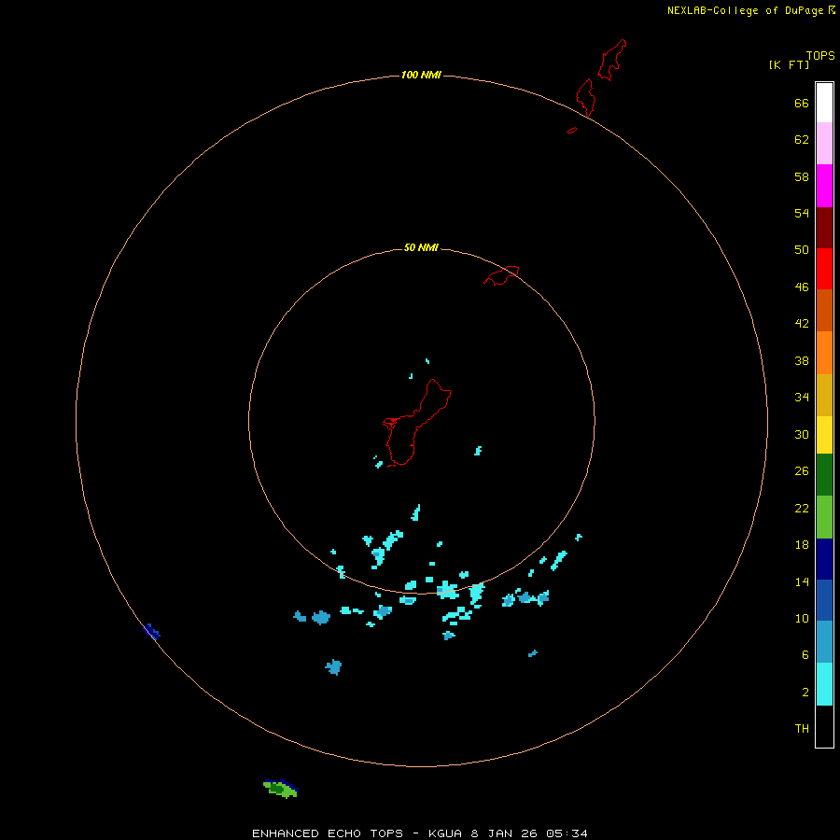Select the island outline crossing the 50 NMI ring
Viewport: 840px width, 840px height.
pos(501,275)
